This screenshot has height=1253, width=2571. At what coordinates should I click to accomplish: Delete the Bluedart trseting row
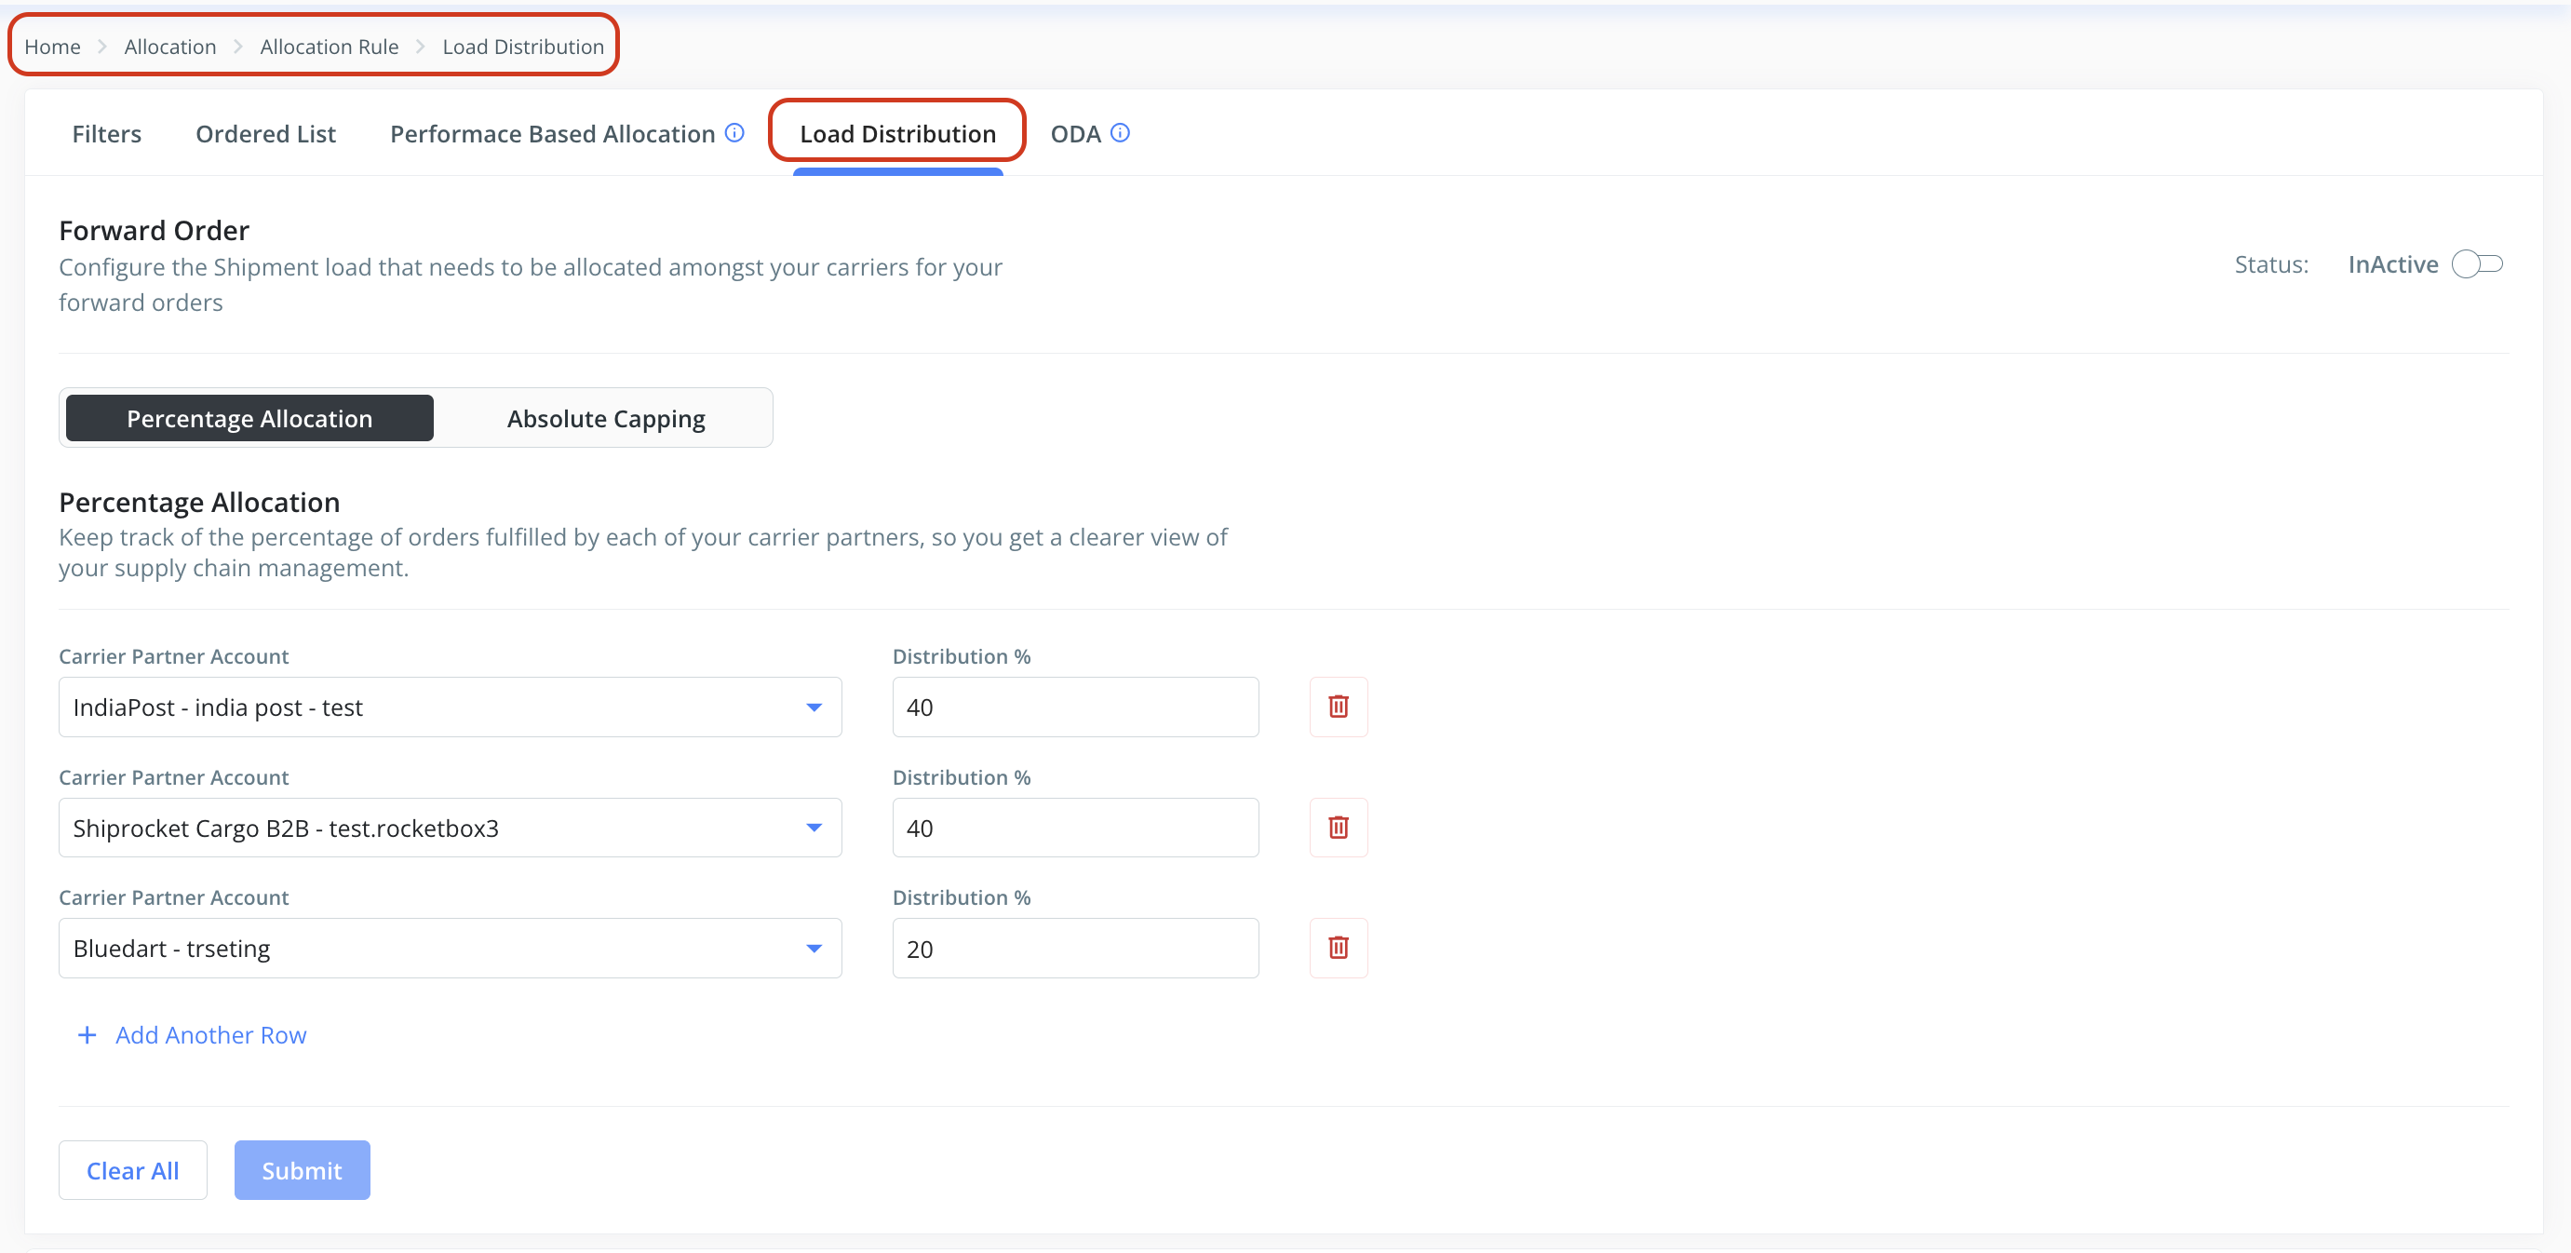point(1338,948)
